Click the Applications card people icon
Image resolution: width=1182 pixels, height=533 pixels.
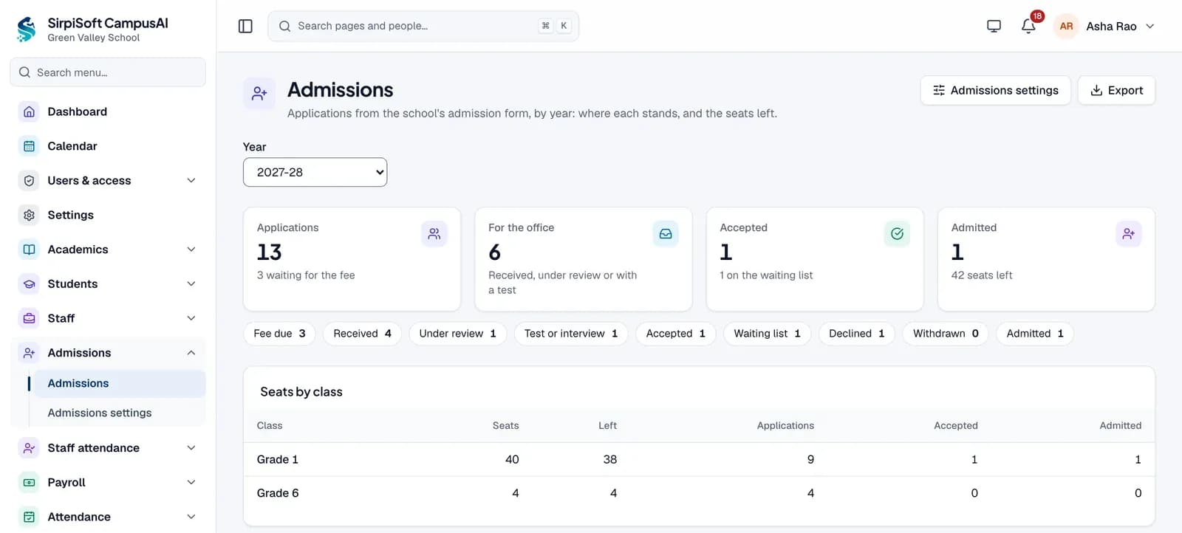(x=434, y=233)
